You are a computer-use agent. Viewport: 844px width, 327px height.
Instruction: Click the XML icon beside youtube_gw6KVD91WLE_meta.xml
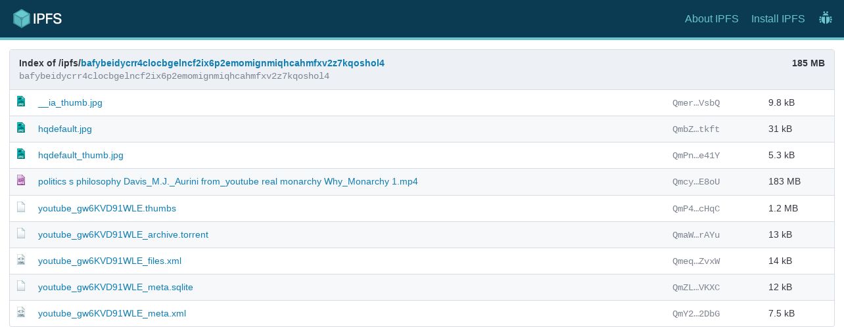click(21, 313)
